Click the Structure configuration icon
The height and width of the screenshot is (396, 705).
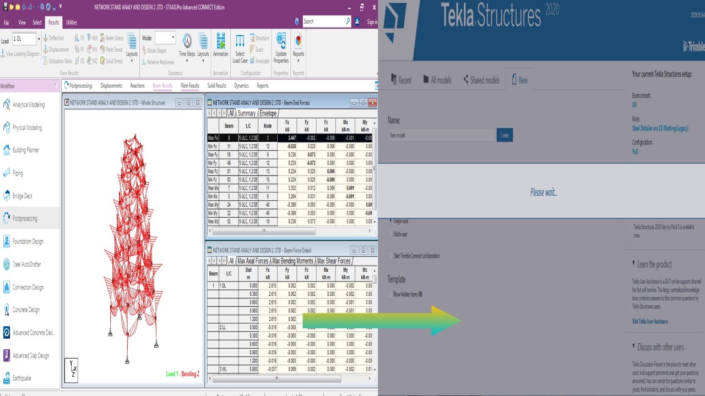click(259, 38)
